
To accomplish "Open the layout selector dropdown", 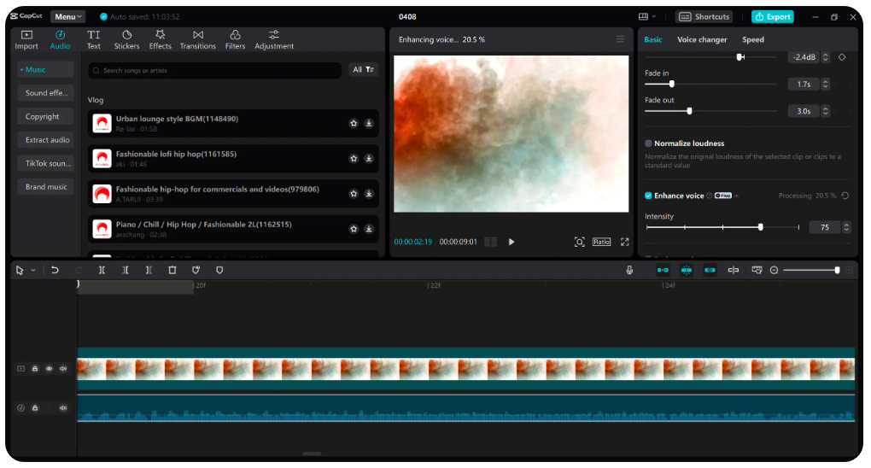I will (647, 17).
